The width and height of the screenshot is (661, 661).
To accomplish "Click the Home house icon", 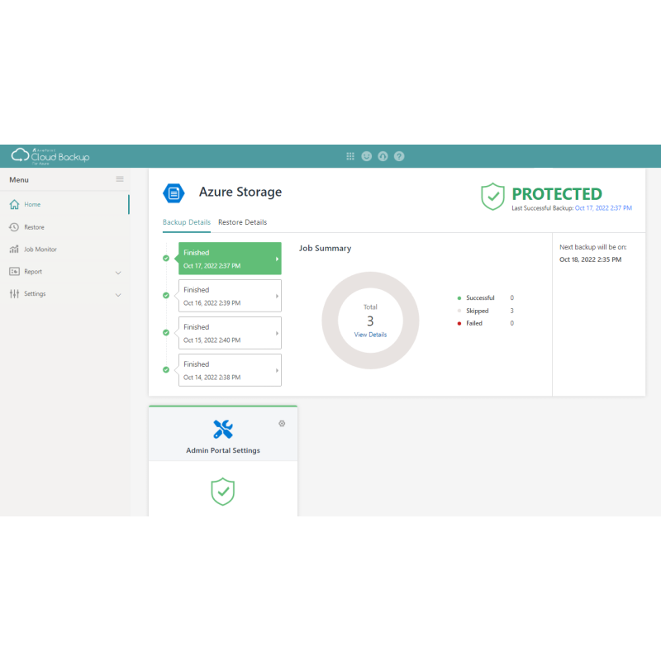I will coord(14,204).
